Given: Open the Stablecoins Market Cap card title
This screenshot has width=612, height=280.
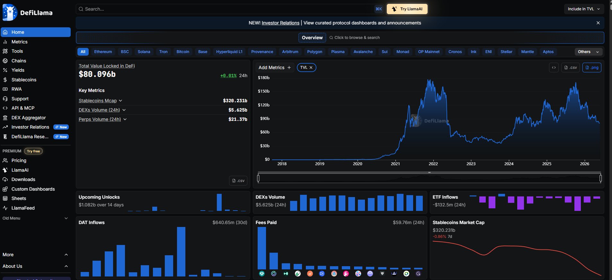Looking at the screenshot, I should click(458, 222).
